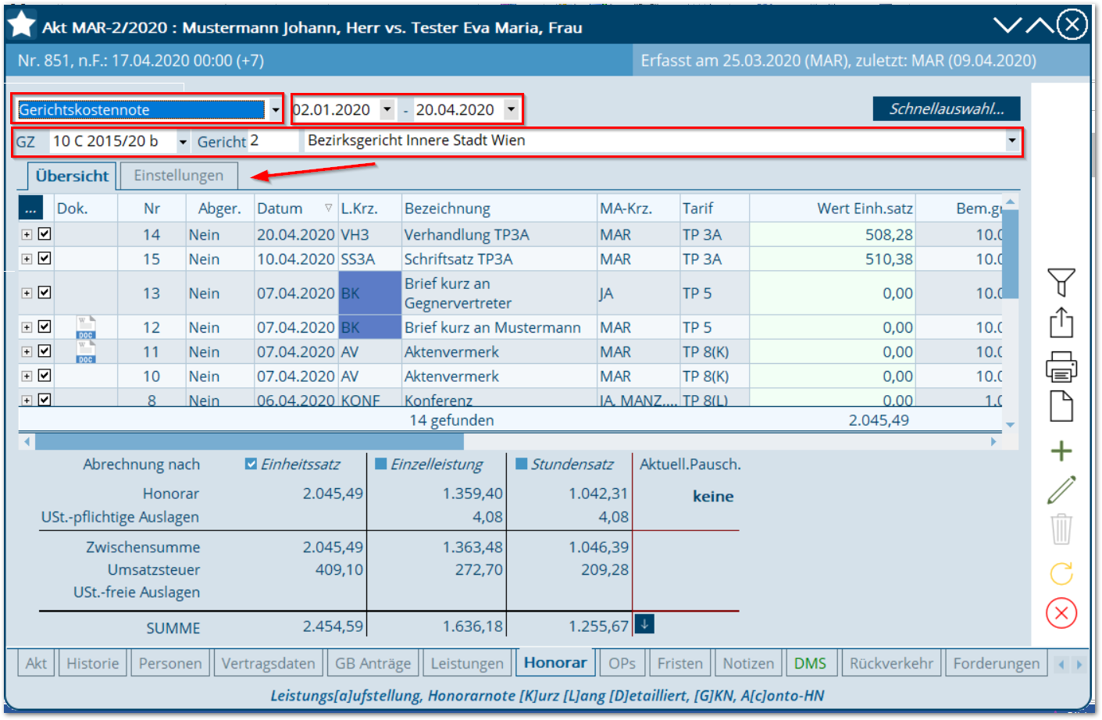1102x720 pixels.
Task: Sort by the Datum column header
Action: coord(295,208)
